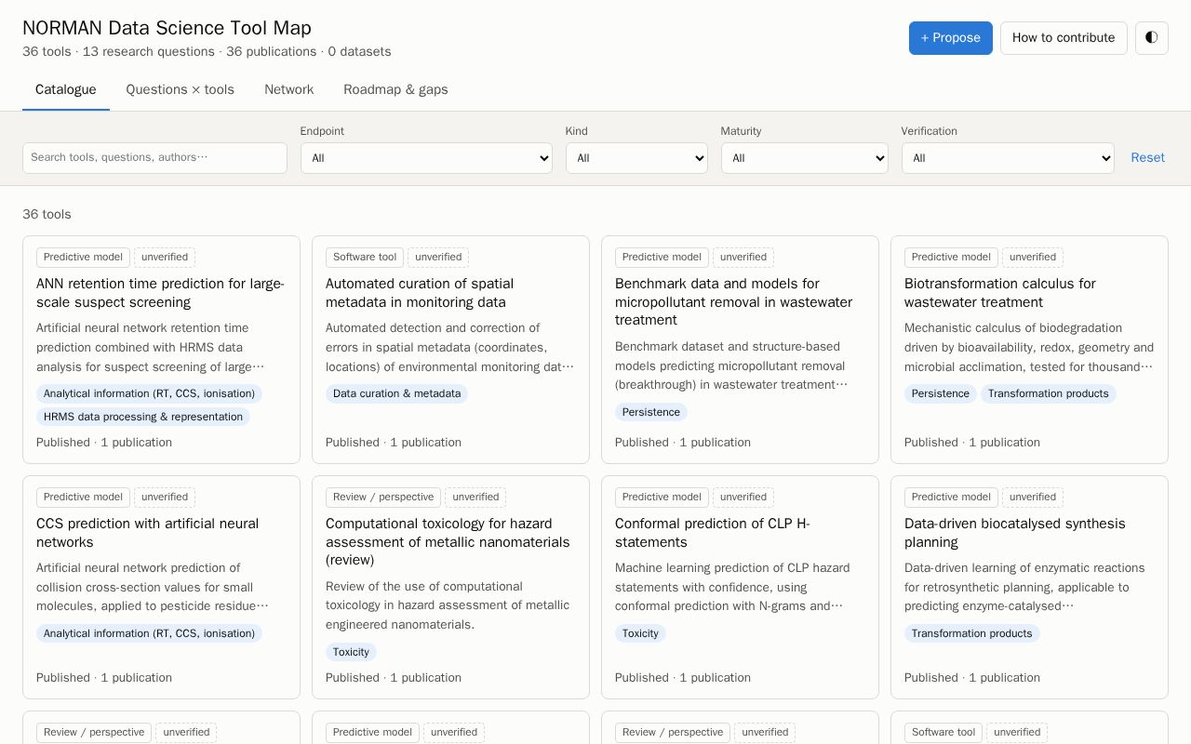Open How to contribute
The width and height of the screenshot is (1191, 744).
(1064, 38)
